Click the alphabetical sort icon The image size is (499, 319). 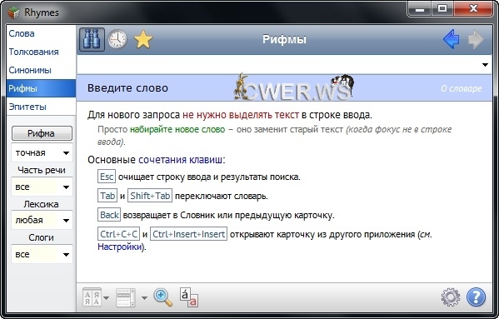92,297
